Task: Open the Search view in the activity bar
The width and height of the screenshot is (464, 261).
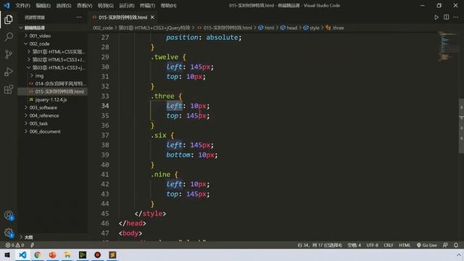Action: tap(9, 37)
